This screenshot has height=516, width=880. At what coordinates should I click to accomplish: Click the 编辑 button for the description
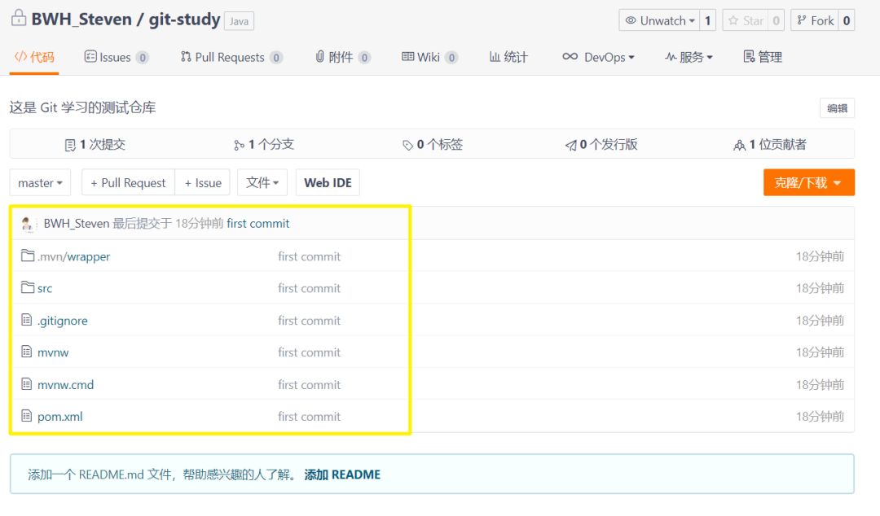click(837, 108)
